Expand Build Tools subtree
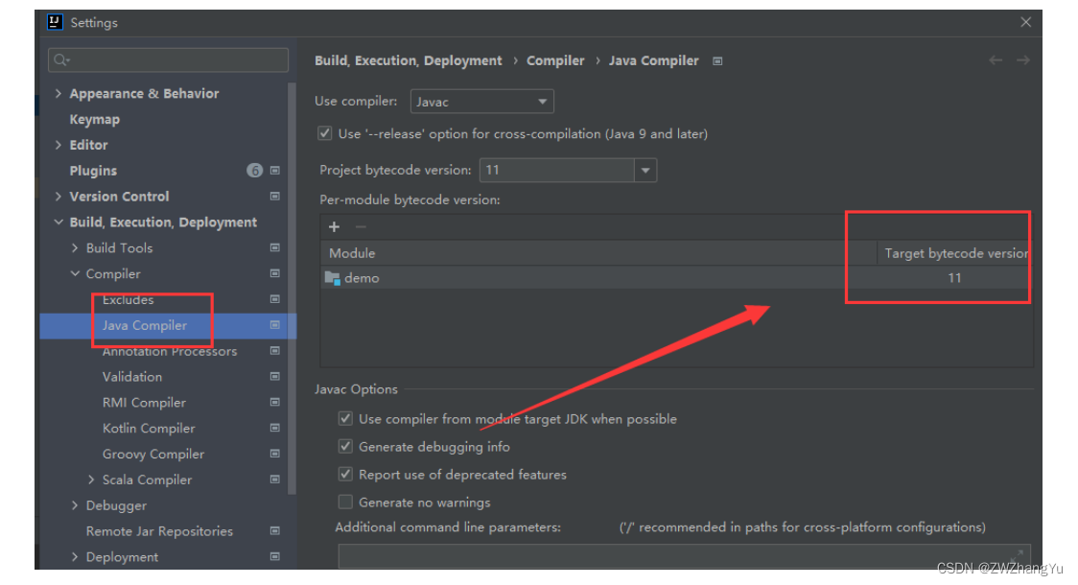 (x=74, y=248)
